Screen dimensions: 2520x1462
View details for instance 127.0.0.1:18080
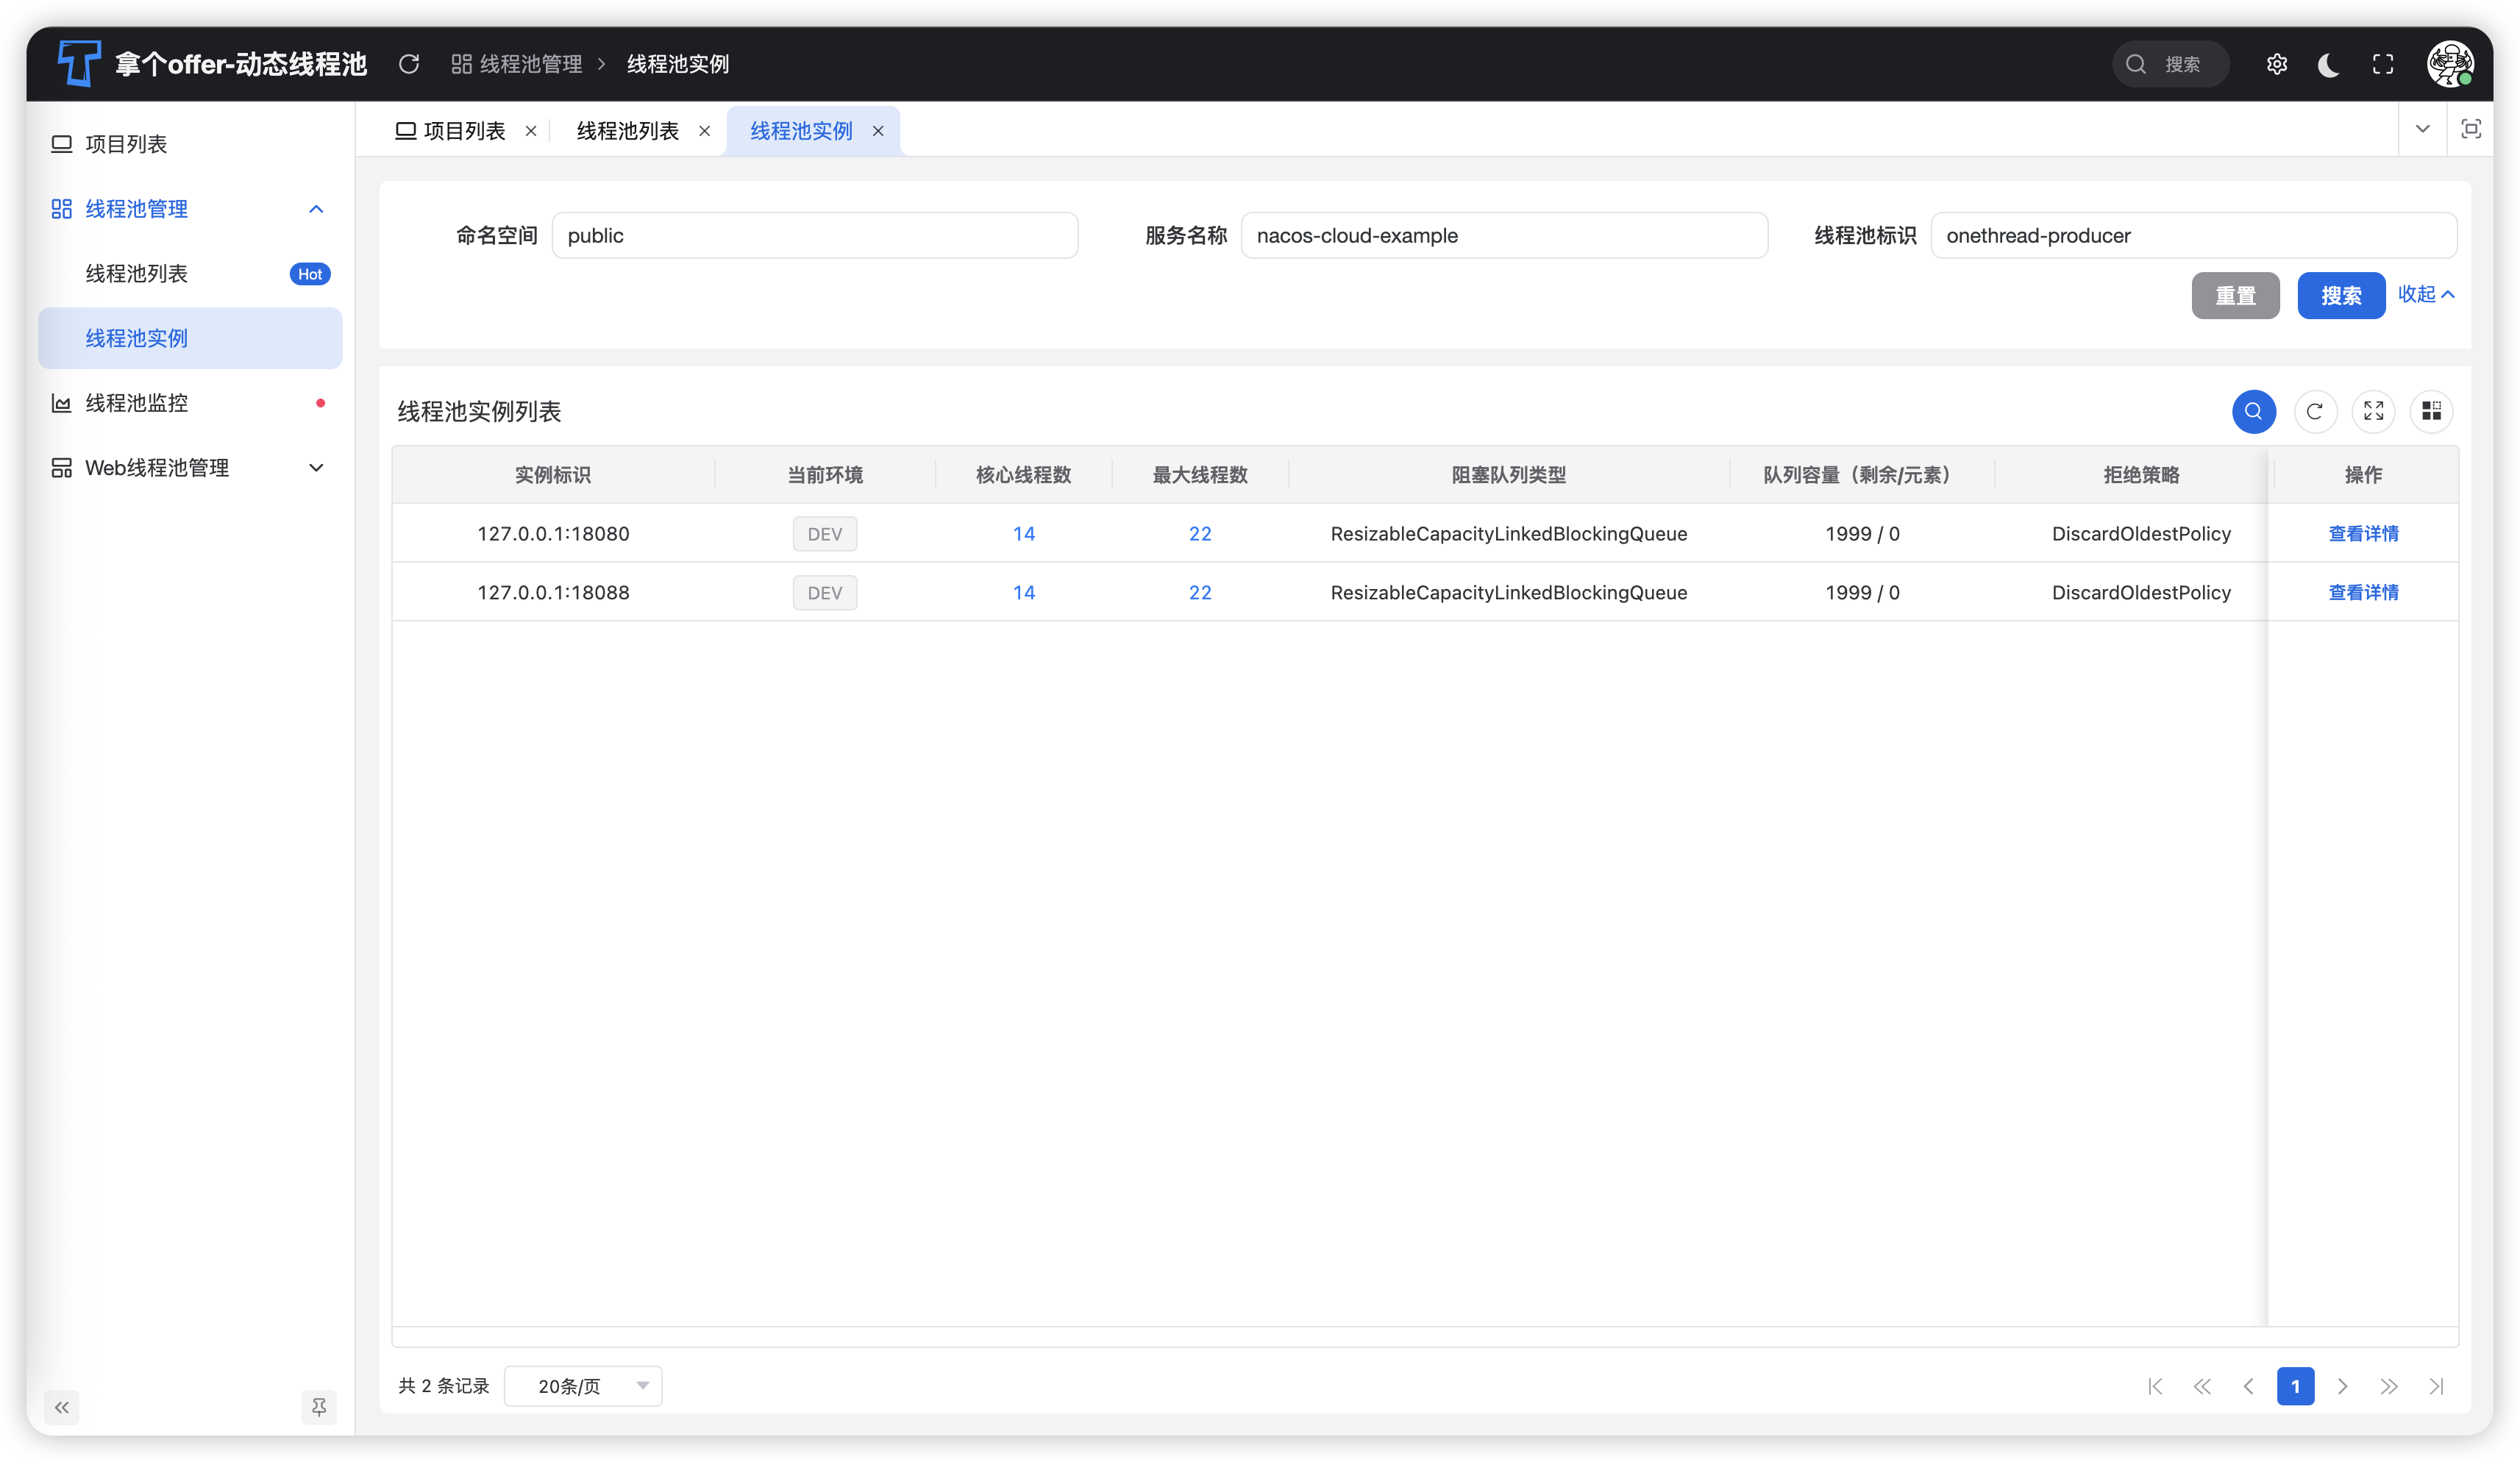[2363, 534]
